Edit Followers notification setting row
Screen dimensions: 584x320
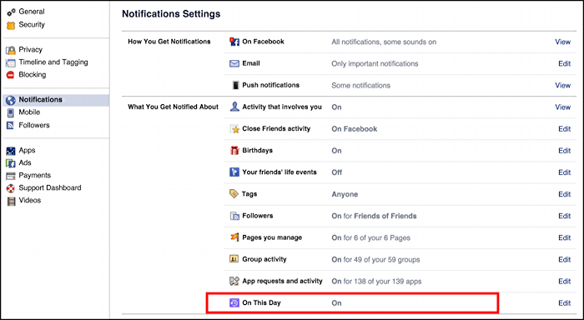[564, 216]
